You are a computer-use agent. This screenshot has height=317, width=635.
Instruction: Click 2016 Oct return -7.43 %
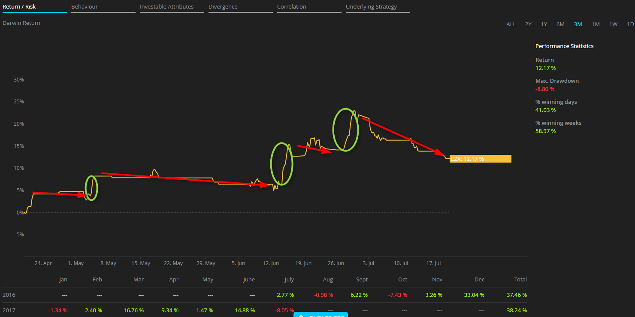coord(397,295)
